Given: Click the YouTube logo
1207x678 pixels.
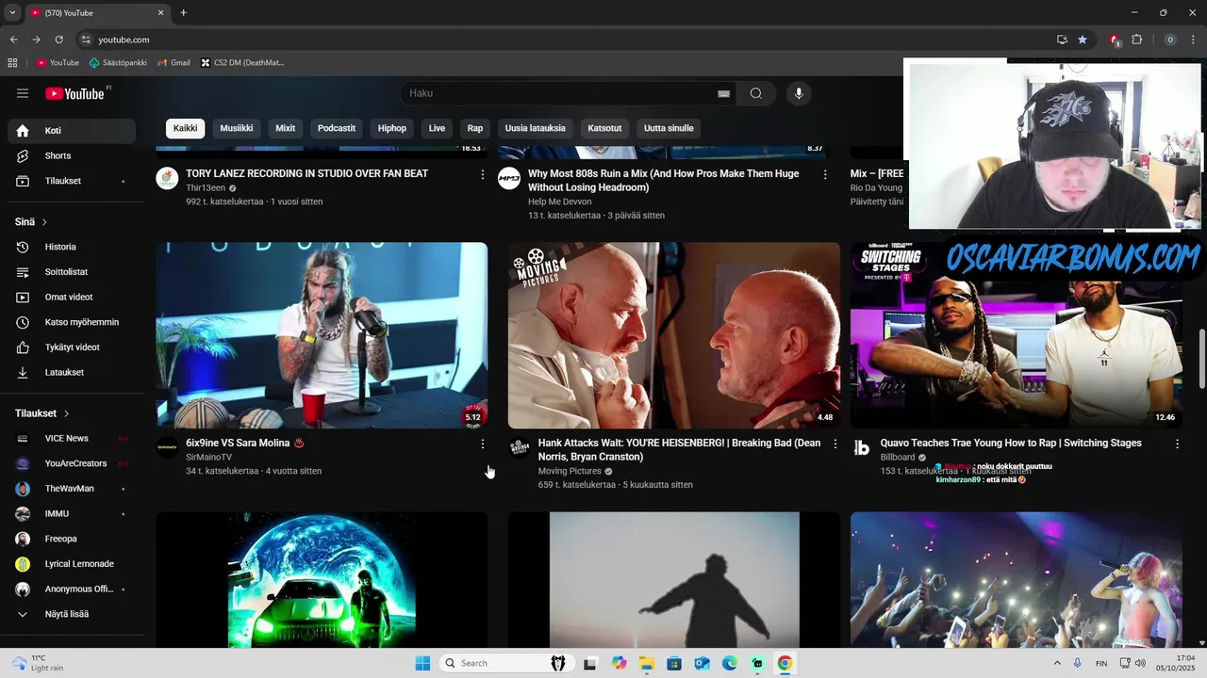Looking at the screenshot, I should [74, 93].
